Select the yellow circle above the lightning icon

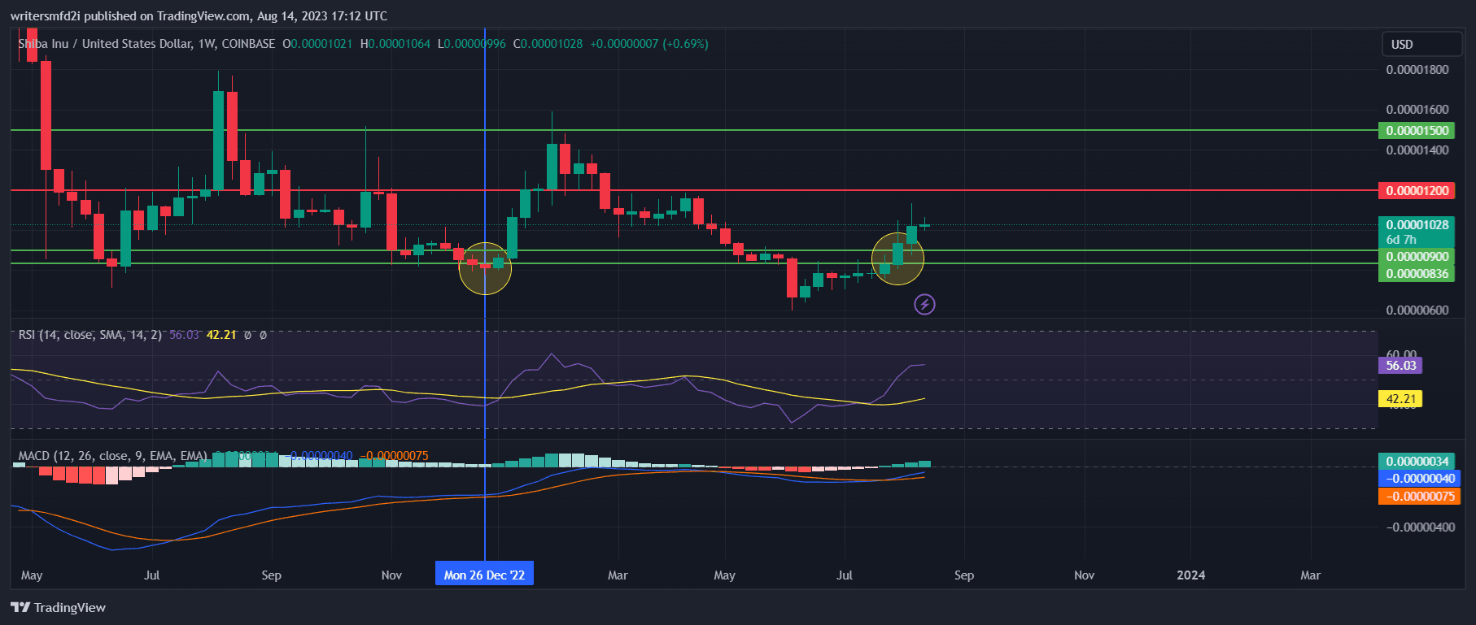897,258
